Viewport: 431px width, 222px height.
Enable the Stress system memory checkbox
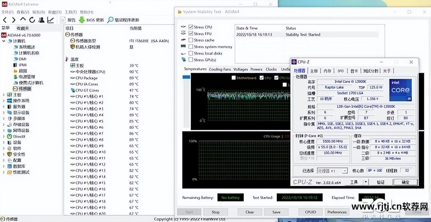click(x=191, y=47)
